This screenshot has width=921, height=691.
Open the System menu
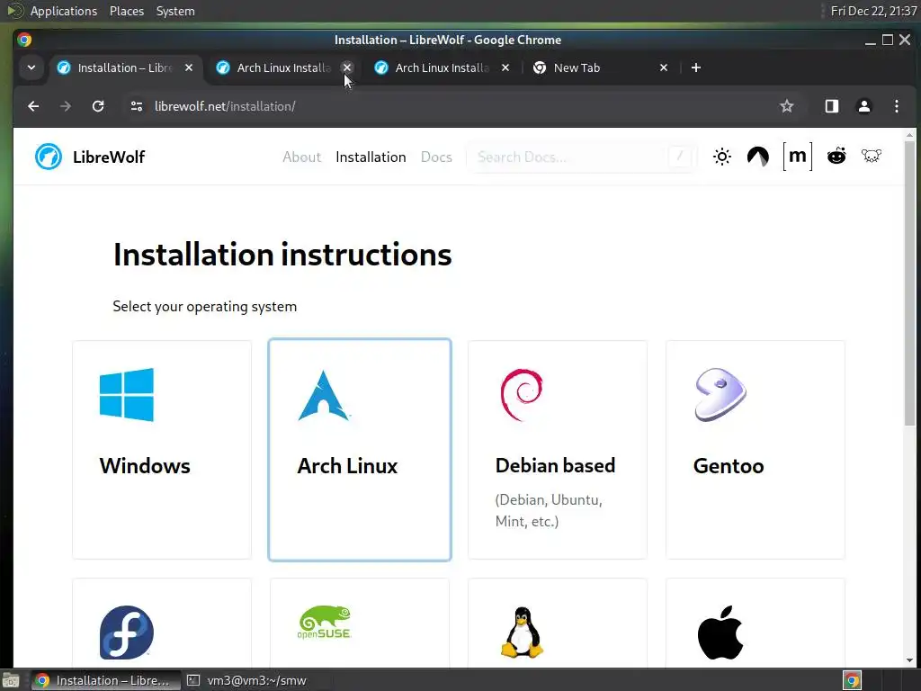click(175, 11)
